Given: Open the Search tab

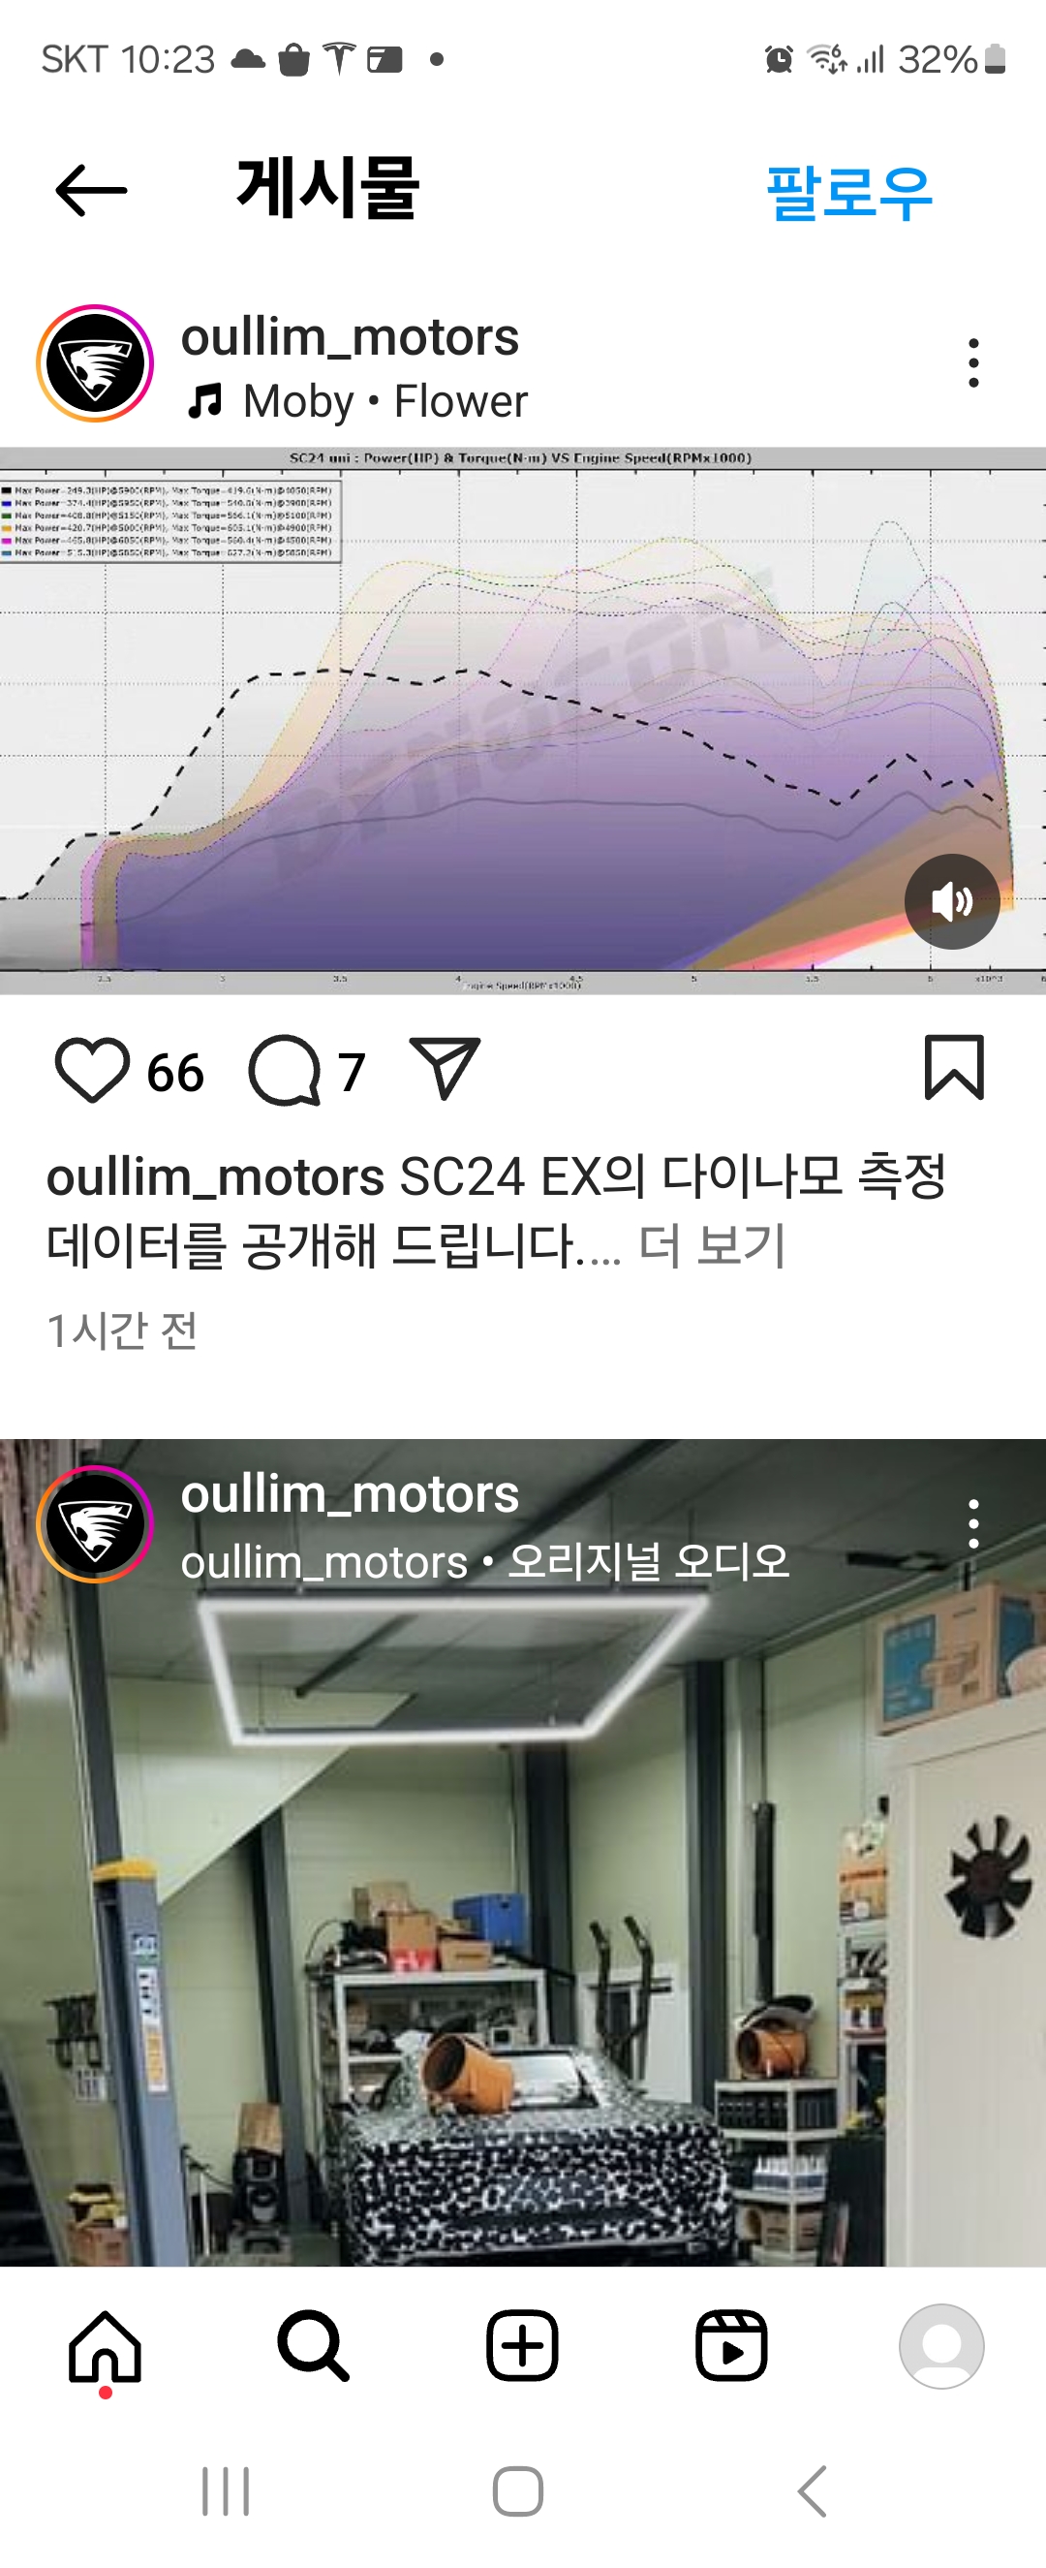Looking at the screenshot, I should coord(314,2347).
